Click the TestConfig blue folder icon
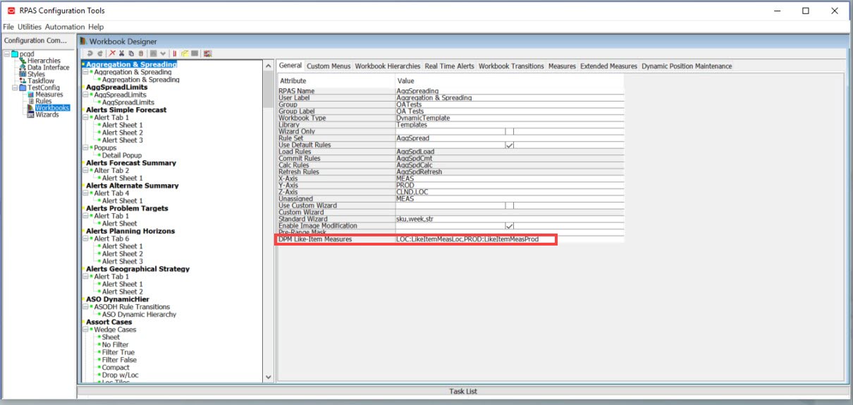The width and height of the screenshot is (853, 405). click(x=23, y=87)
